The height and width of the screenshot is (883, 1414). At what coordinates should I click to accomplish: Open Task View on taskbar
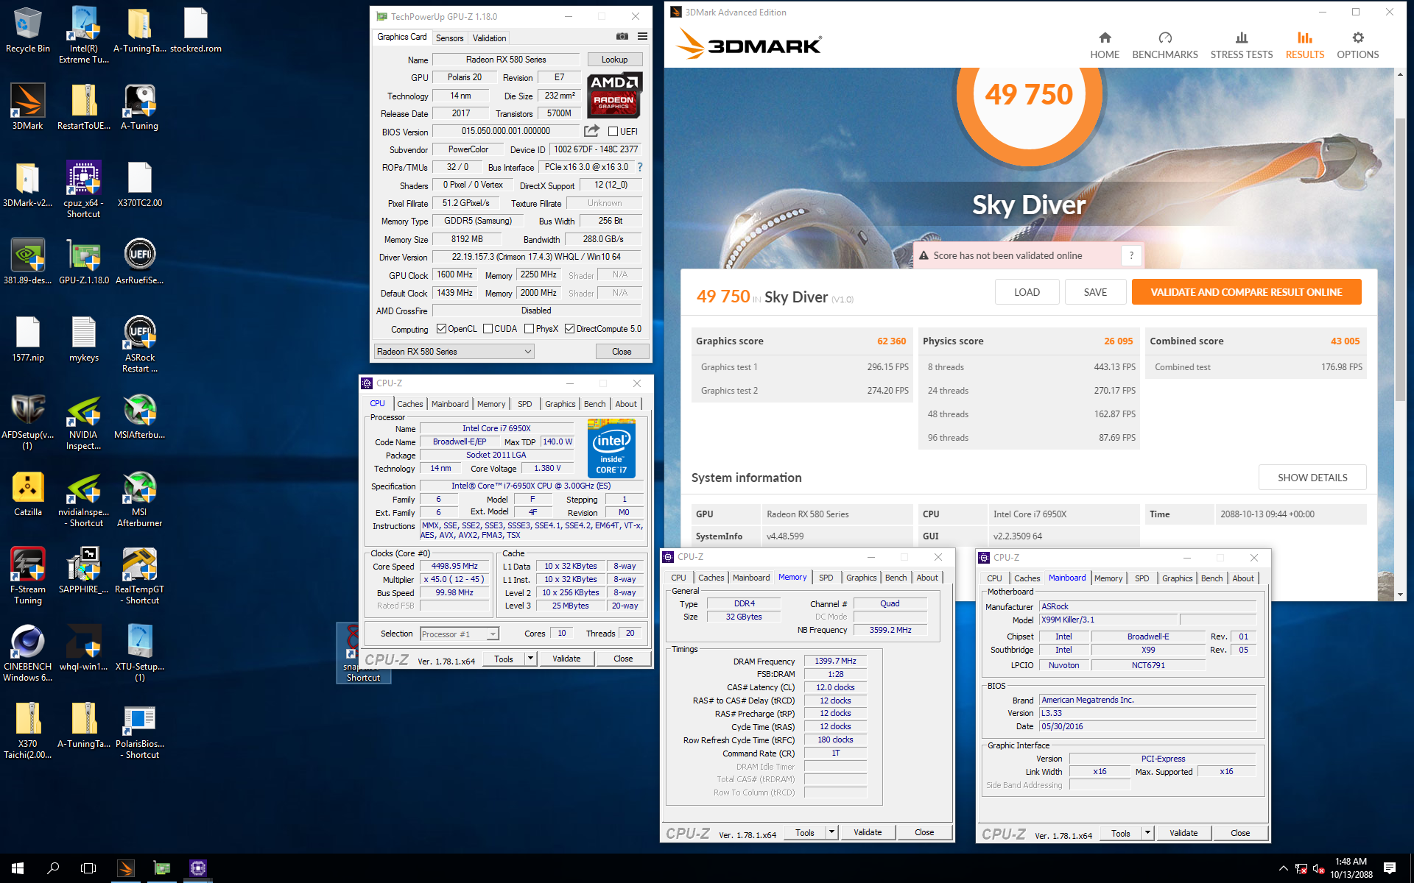pyautogui.click(x=88, y=868)
